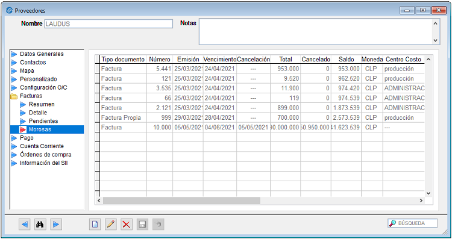
Task: Open the Pendientes section under Facturas
Action: point(43,121)
